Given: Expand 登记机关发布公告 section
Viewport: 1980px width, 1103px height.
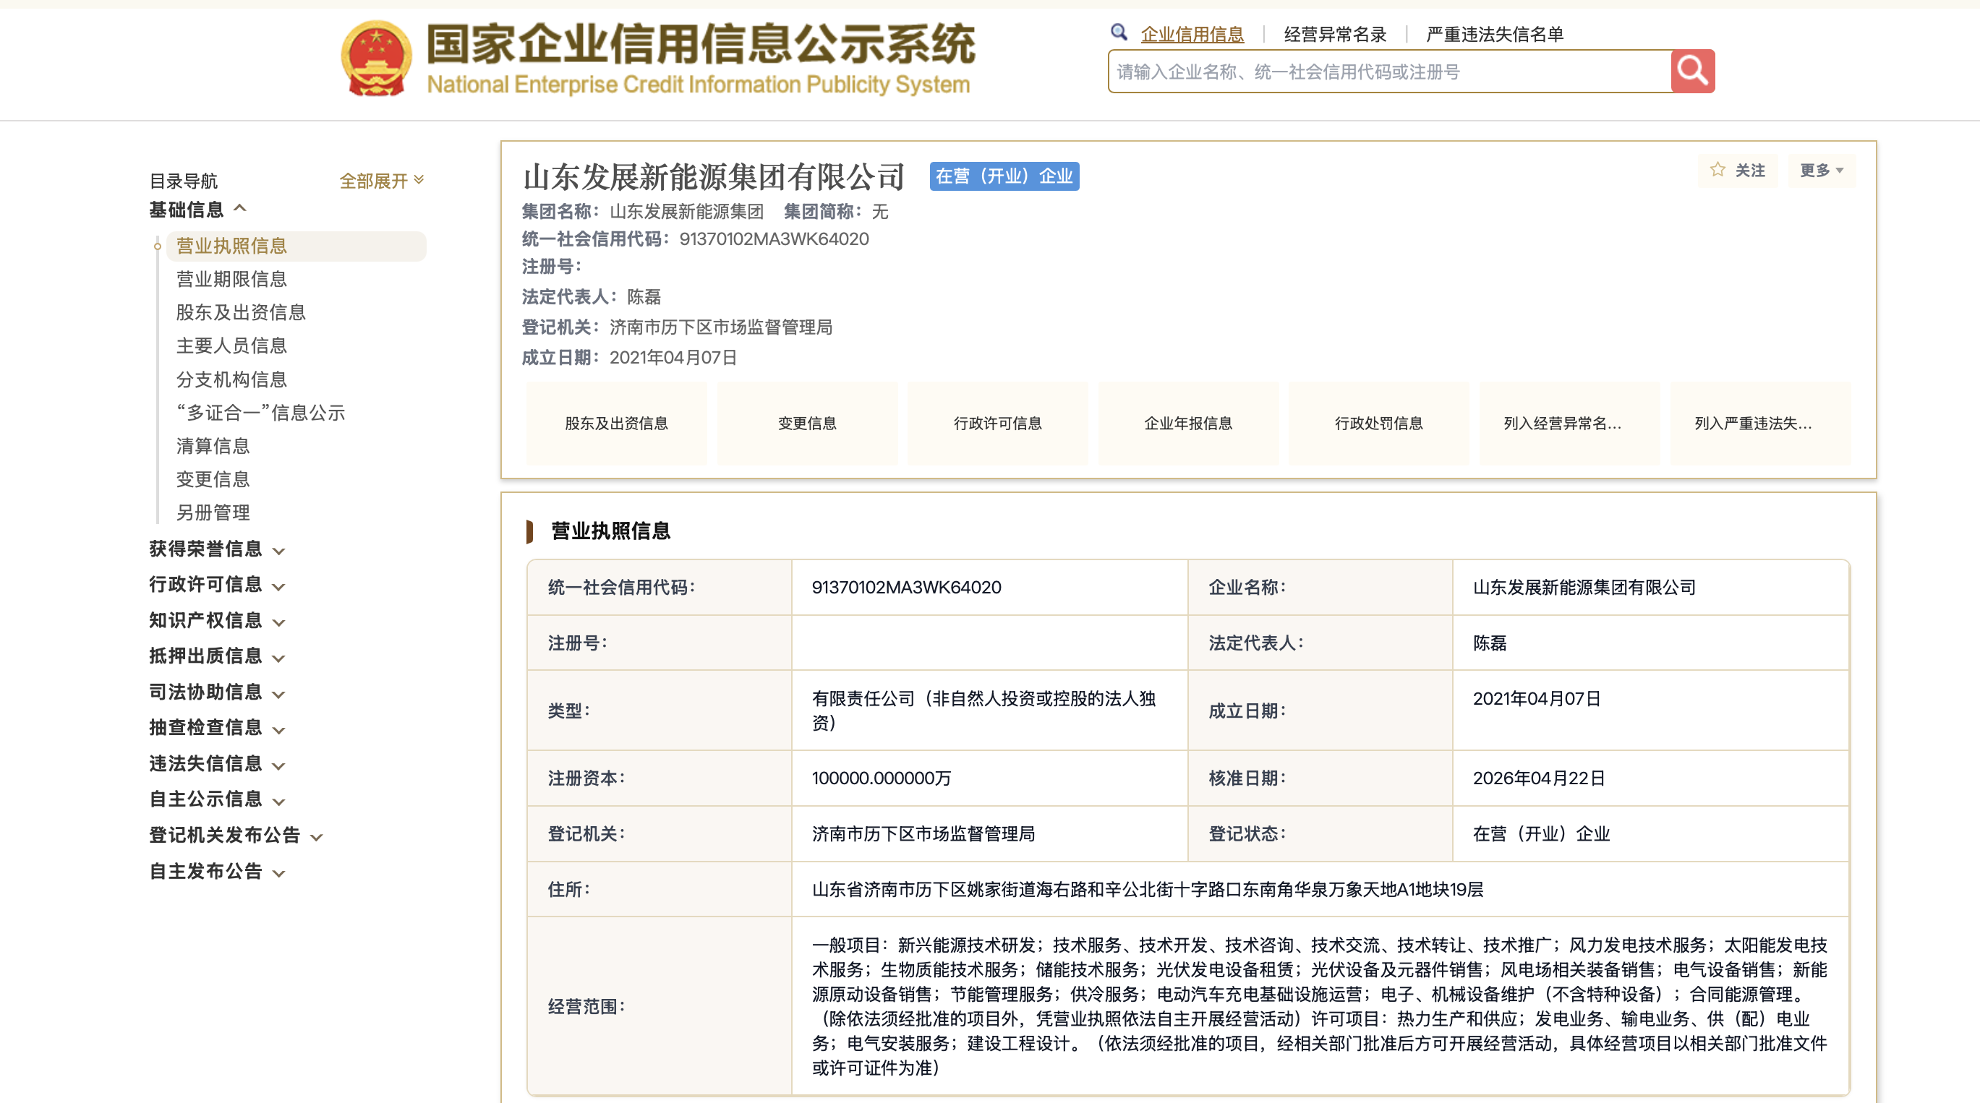Looking at the screenshot, I should [235, 835].
